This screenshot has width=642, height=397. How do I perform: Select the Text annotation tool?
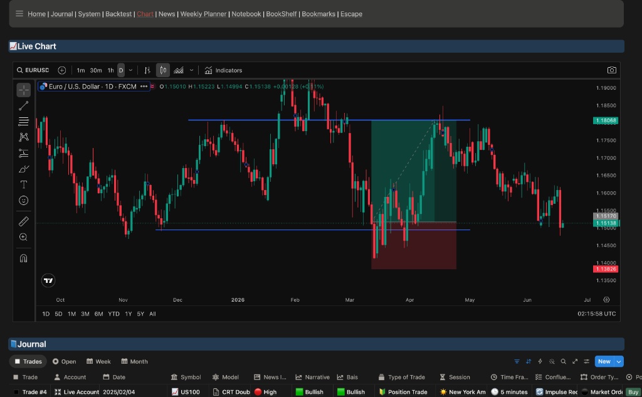[x=24, y=185]
